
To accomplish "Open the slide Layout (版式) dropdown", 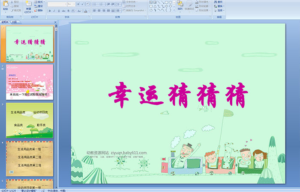I will (x=39, y=2).
